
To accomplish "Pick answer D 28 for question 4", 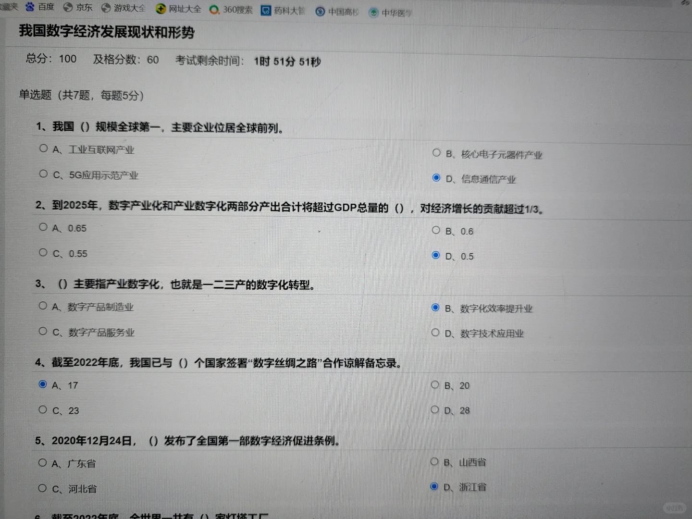I will 435,409.
